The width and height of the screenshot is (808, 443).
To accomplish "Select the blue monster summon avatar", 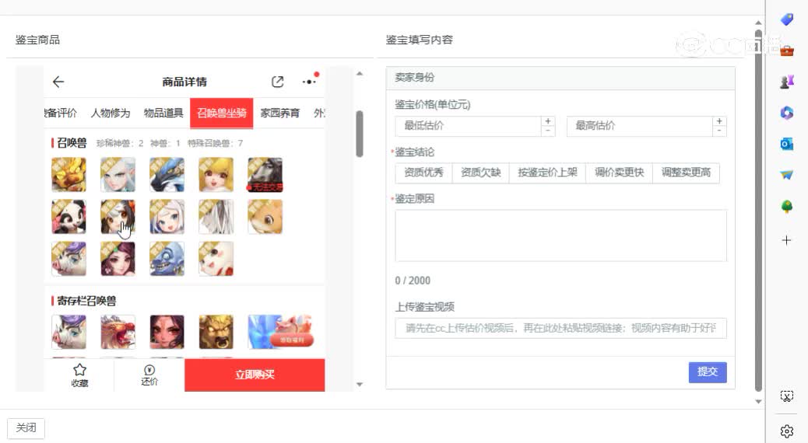I will pos(167,259).
